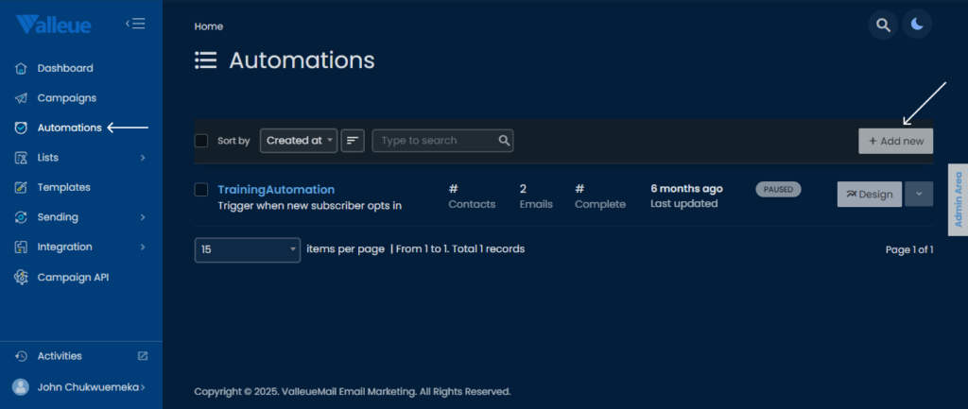Open Activities in sidebar
Image resolution: width=968 pixels, height=409 pixels.
tap(60, 356)
